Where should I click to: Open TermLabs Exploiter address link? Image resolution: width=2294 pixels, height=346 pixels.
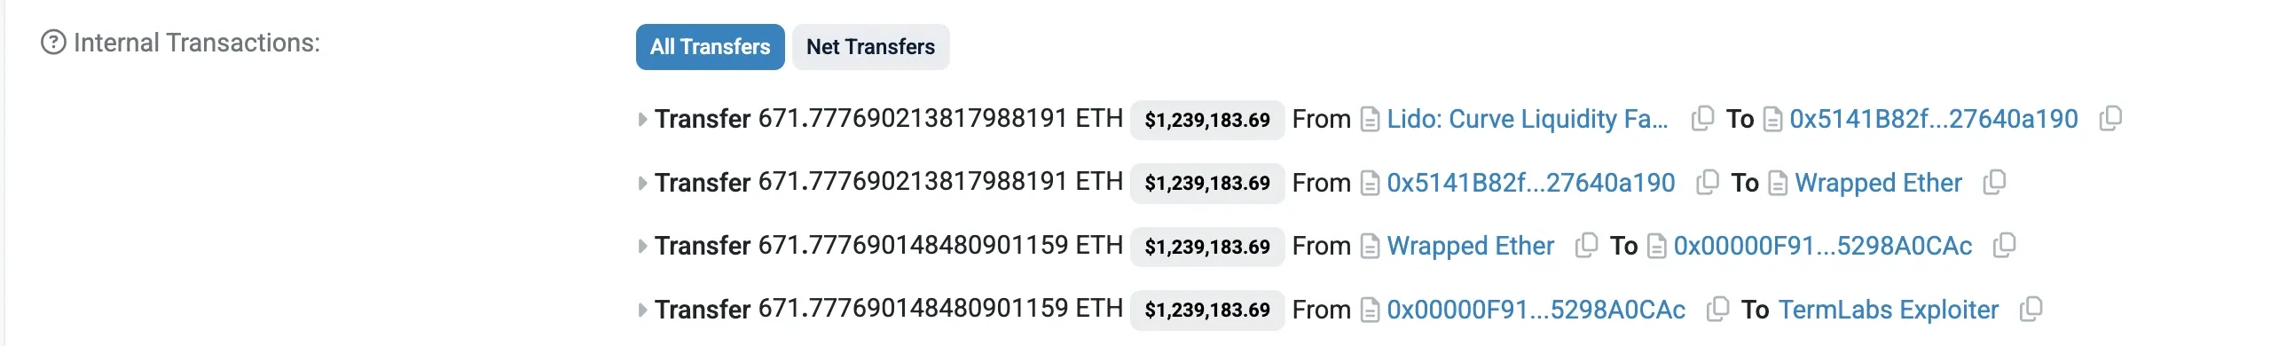[1888, 310]
